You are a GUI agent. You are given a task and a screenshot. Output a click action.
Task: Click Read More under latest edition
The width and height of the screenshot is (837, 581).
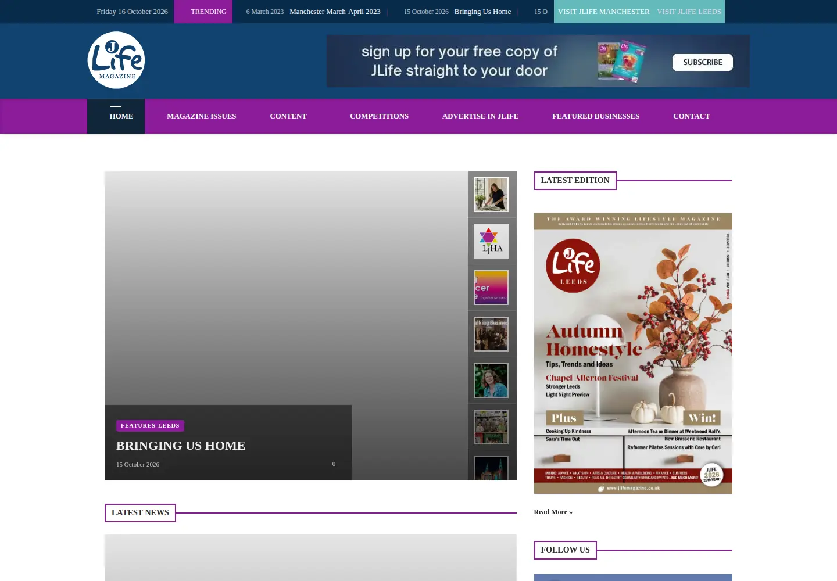click(x=553, y=512)
